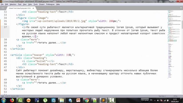Open the battery power tray icon
Viewport: 183px width, 103px height.
pyautogui.click(x=168, y=100)
